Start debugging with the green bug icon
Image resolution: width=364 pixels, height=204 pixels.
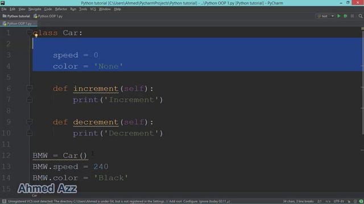(345, 16)
